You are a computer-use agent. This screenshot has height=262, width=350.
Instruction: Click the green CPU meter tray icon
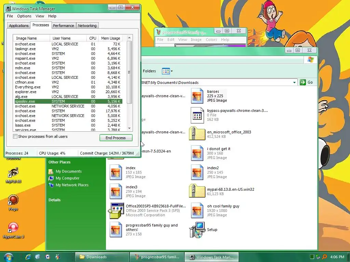(x=312, y=257)
